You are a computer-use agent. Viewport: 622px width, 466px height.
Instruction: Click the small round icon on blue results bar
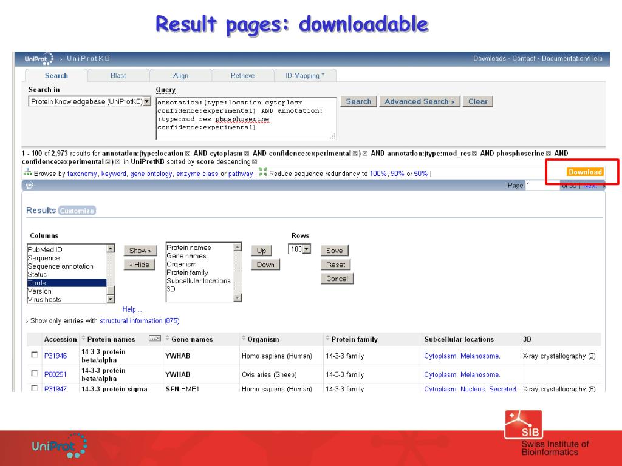(x=29, y=185)
